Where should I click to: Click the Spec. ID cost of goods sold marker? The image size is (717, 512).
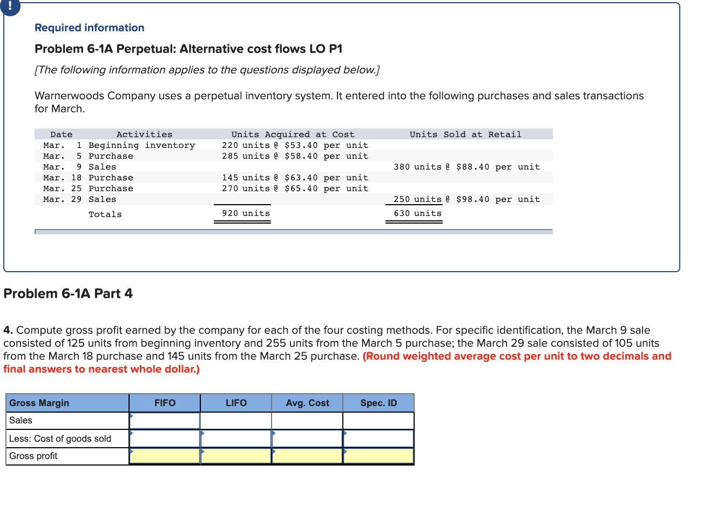(346, 435)
